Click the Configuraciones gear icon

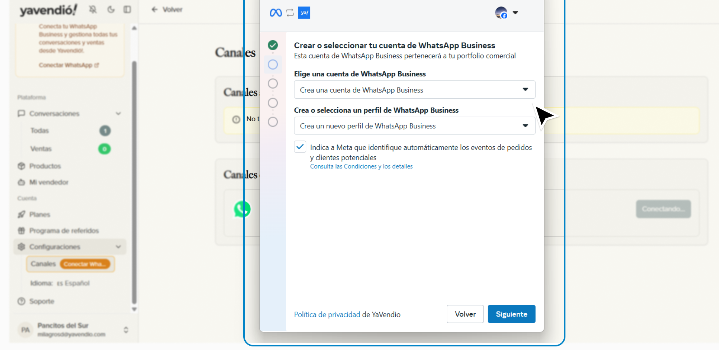coord(22,247)
